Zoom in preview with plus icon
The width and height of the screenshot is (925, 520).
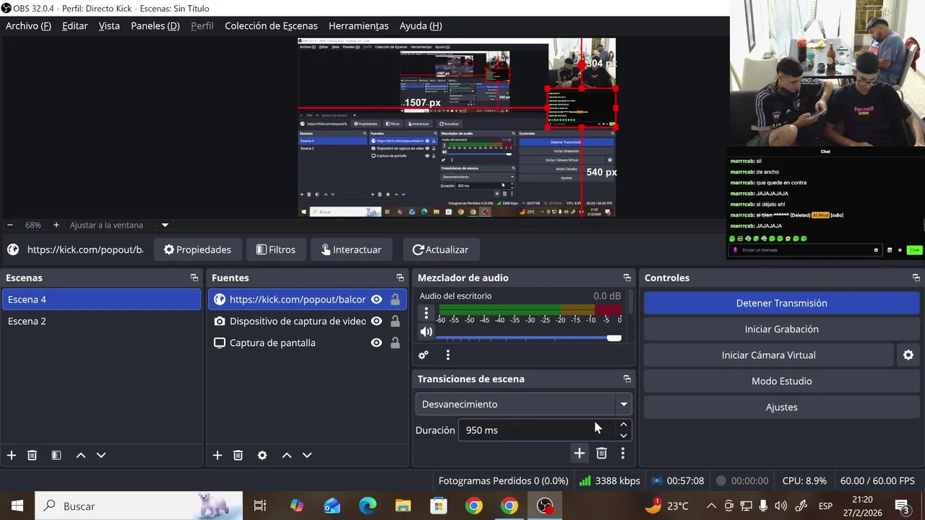[56, 225]
